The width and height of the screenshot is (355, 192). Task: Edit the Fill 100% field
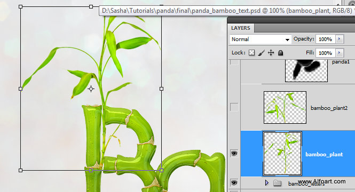point(325,53)
